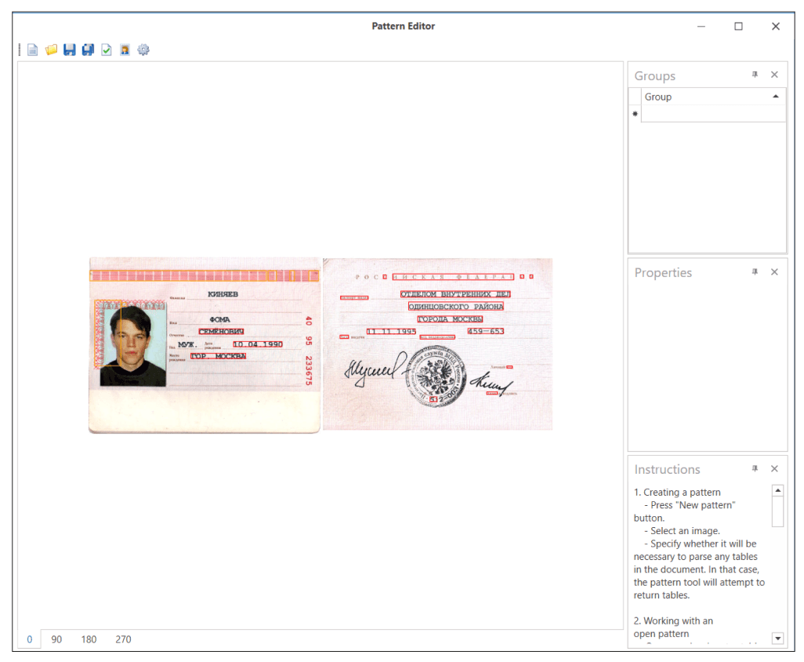Viewport: 804px width, 662px height.
Task: Click the New pattern document icon
Action: (33, 50)
